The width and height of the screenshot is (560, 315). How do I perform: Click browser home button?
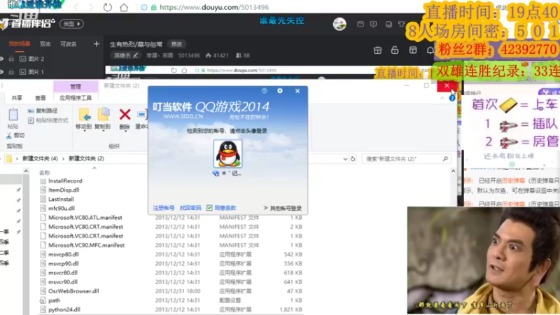[124, 7]
